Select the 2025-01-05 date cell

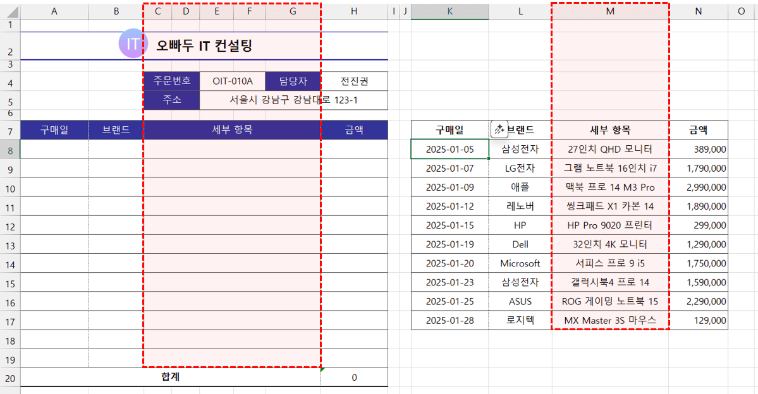point(449,150)
